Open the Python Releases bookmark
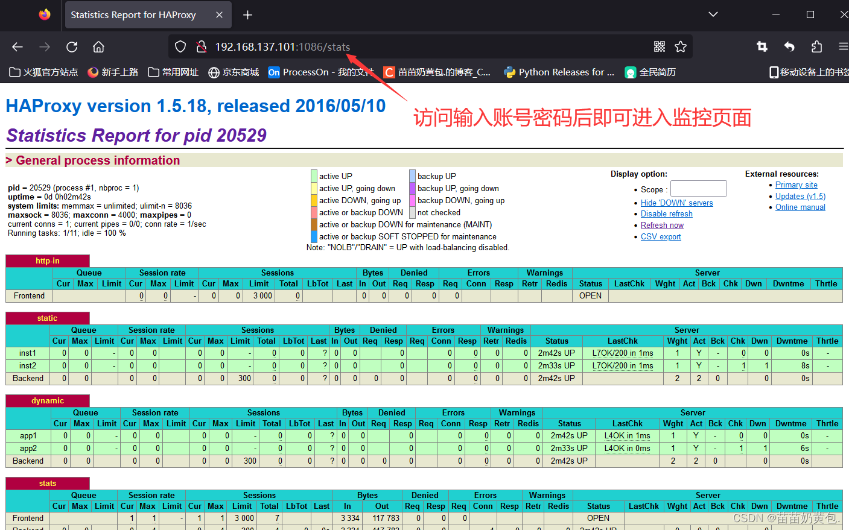The height and width of the screenshot is (530, 849). point(559,72)
